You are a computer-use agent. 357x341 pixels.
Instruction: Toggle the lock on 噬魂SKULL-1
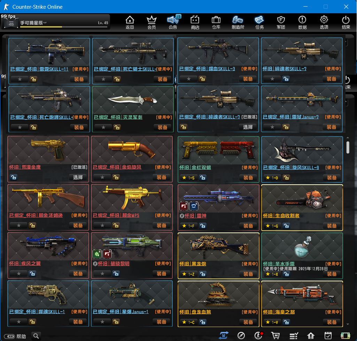[x=32, y=321]
